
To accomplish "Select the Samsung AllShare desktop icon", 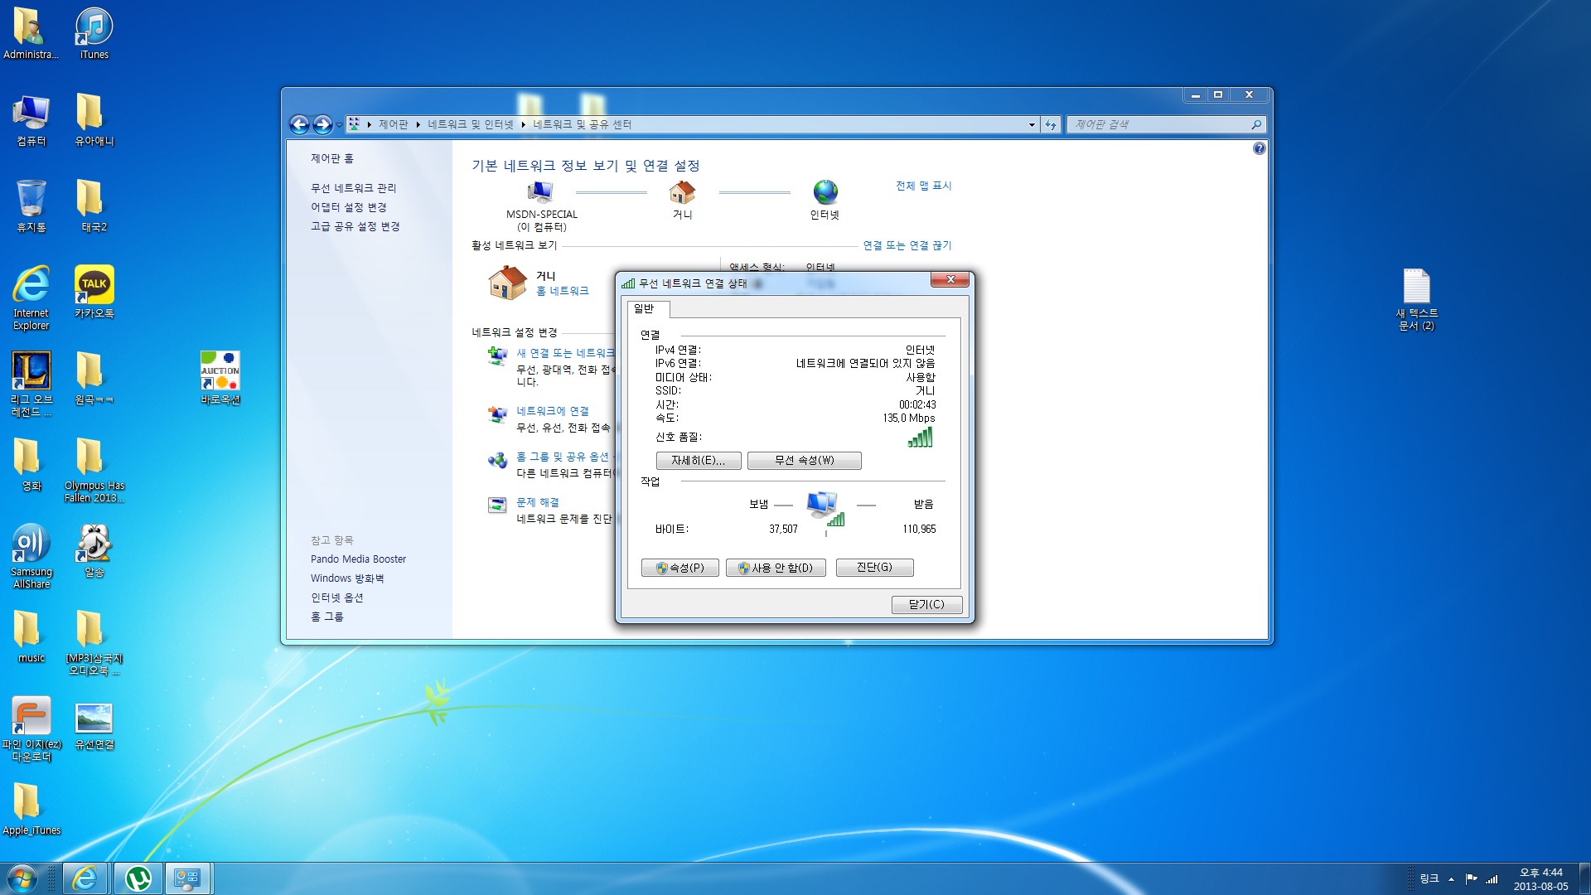I will 31,556.
